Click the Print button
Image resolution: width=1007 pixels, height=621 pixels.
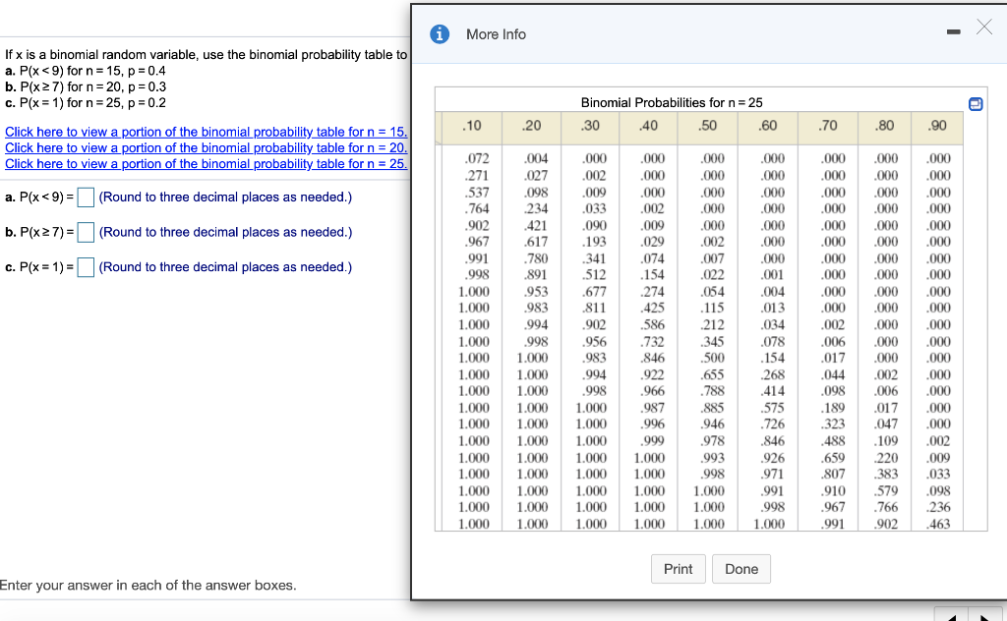(678, 568)
